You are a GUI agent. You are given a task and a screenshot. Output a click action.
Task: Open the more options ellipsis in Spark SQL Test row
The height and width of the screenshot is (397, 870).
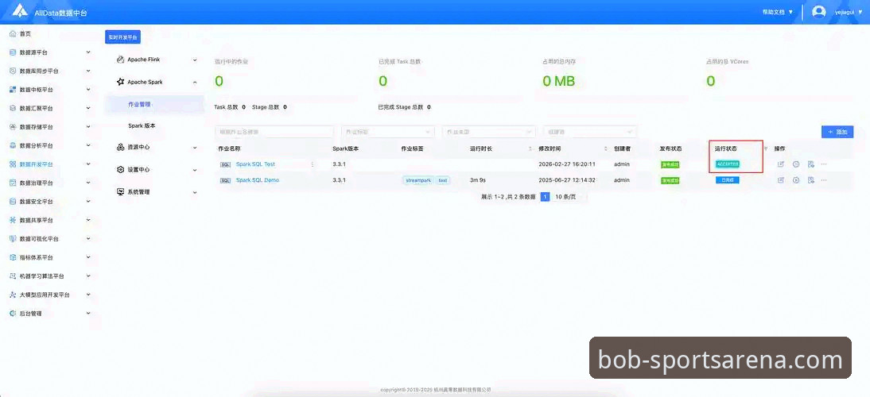click(x=824, y=164)
